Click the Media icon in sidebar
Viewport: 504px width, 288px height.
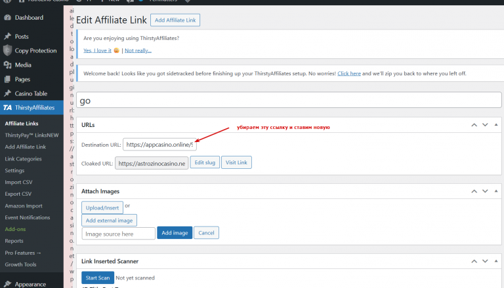7,65
